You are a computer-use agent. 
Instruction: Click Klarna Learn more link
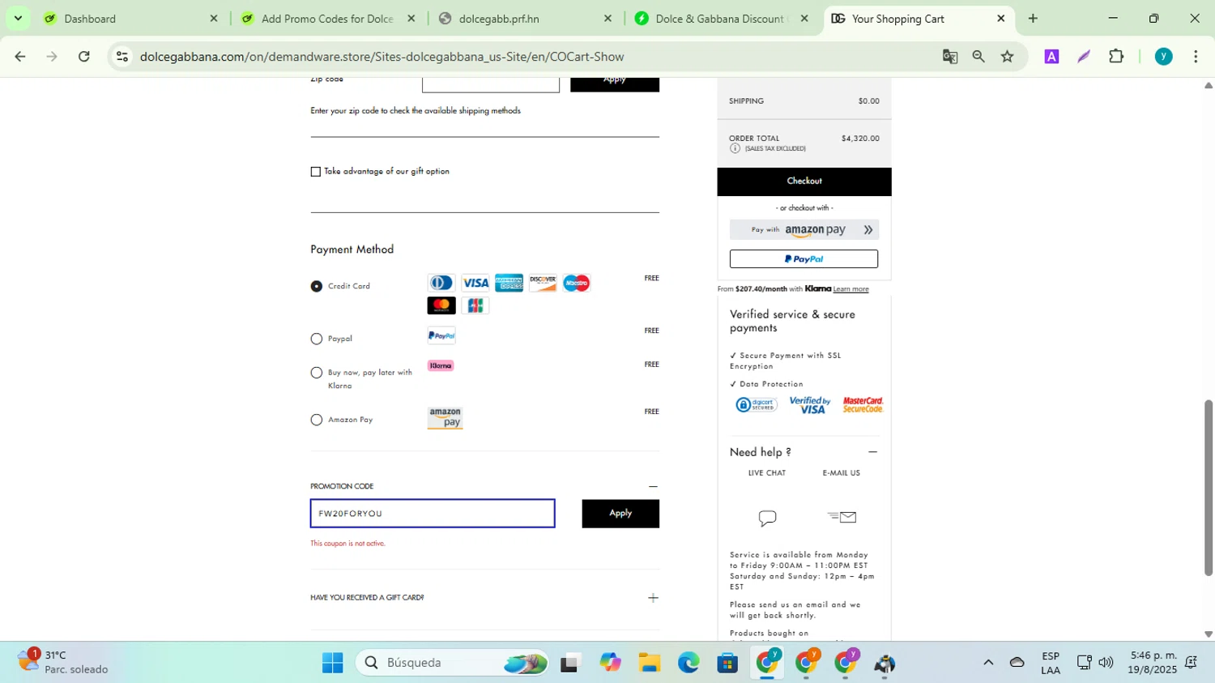[850, 289]
